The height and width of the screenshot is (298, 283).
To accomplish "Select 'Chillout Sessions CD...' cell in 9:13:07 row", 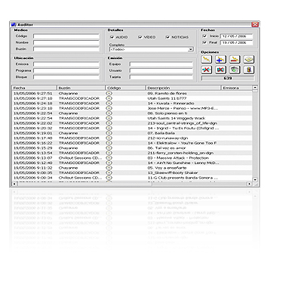I will [81, 158].
